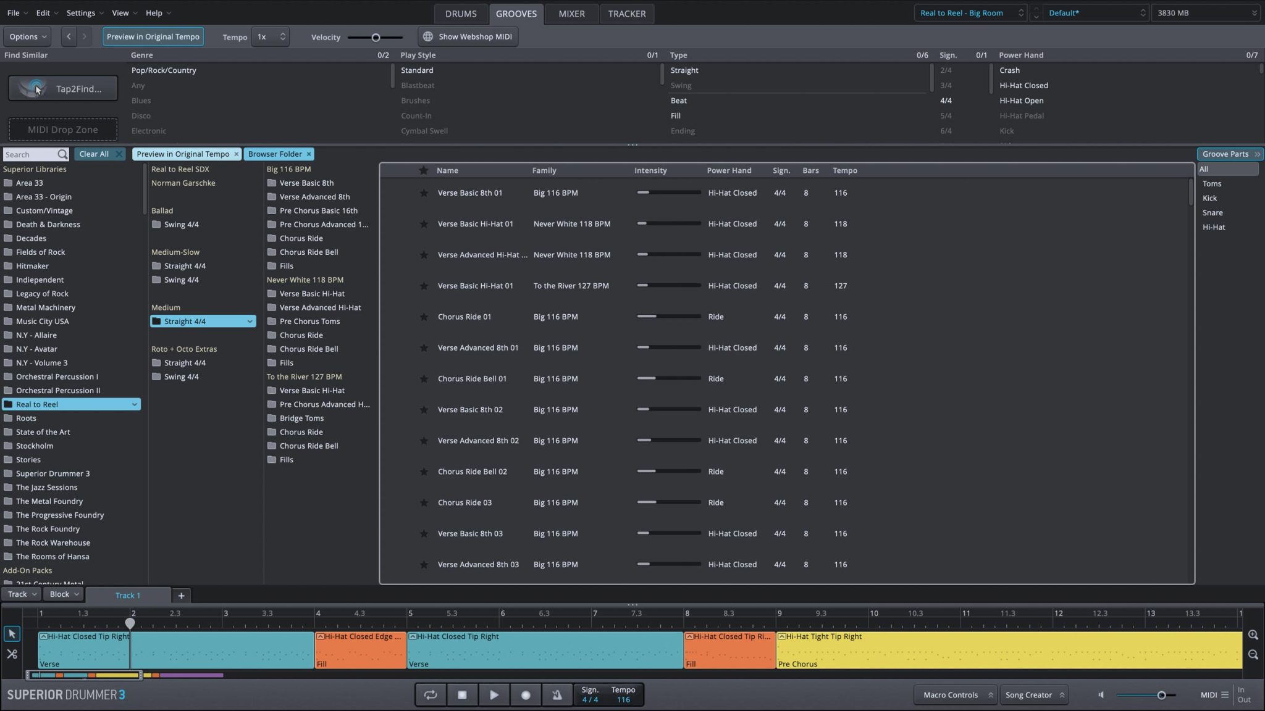Open the MIDI settings menu icon
Screen dimensions: 1265x711
click(x=1225, y=695)
